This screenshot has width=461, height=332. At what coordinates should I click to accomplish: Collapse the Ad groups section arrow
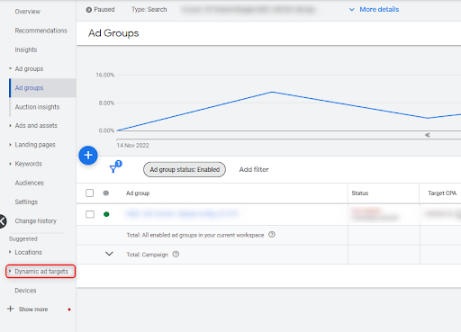tap(10, 68)
